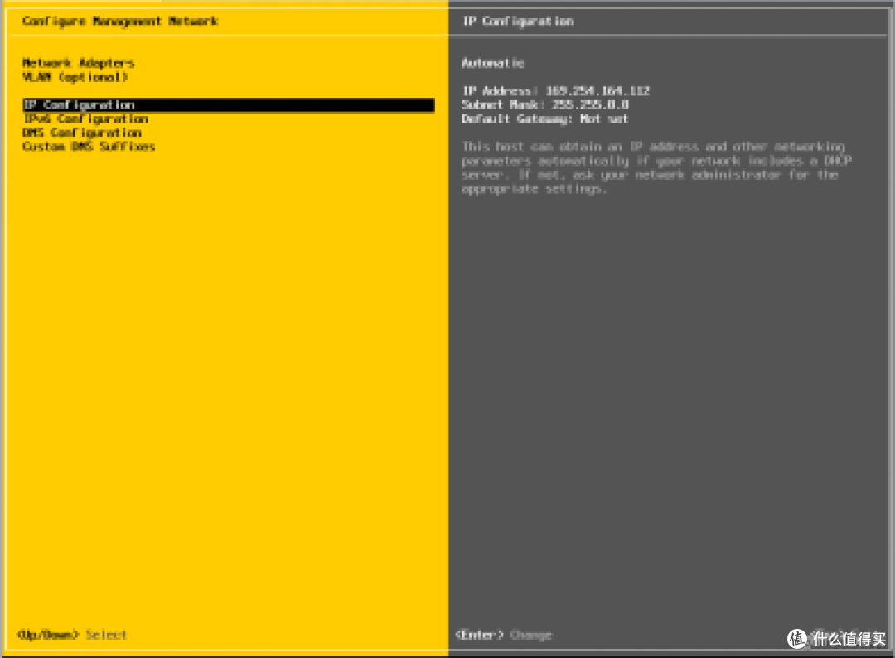895x658 pixels.
Task: Open the VLAN (optional) setting
Action: 75,77
